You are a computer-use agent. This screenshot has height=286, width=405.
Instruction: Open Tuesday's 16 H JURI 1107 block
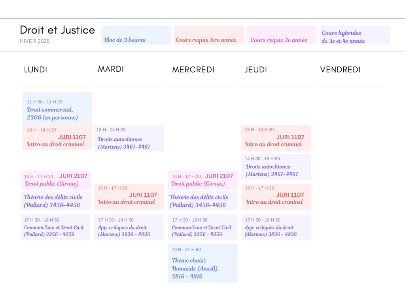click(129, 197)
